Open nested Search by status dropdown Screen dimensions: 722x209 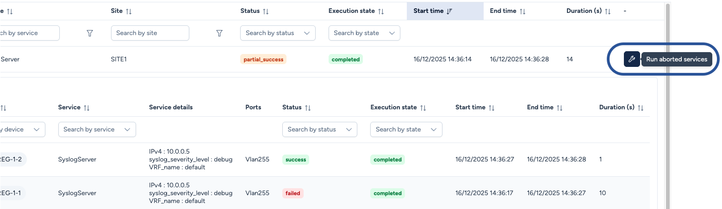pos(319,130)
